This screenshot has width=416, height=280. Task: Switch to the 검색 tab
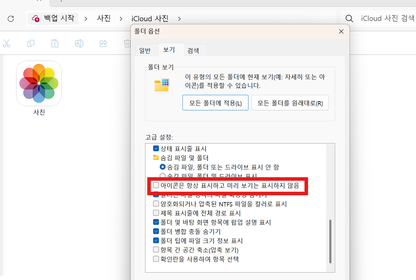pyautogui.click(x=193, y=50)
